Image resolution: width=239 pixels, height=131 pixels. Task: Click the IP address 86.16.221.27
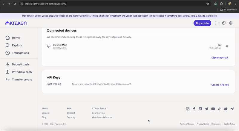(215, 48)
